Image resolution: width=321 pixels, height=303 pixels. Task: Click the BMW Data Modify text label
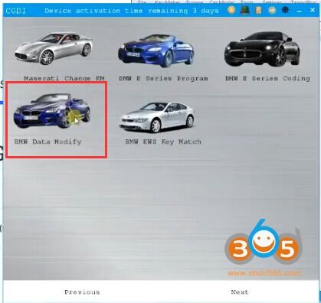(47, 142)
